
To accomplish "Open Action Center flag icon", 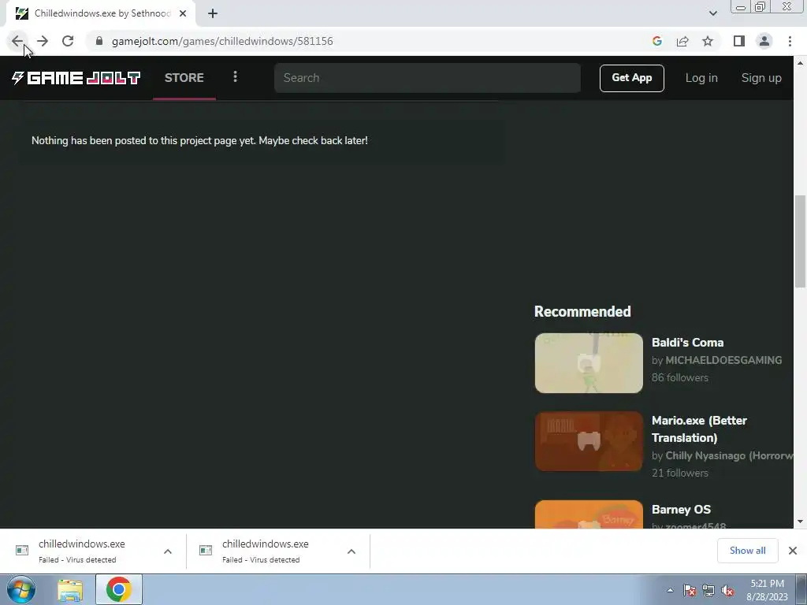I will coord(690,590).
